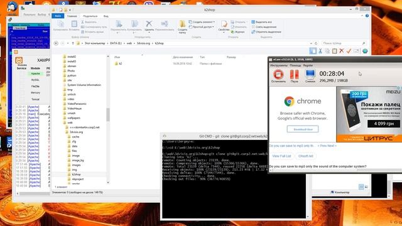Sort the file list by the Имя column

(117, 57)
